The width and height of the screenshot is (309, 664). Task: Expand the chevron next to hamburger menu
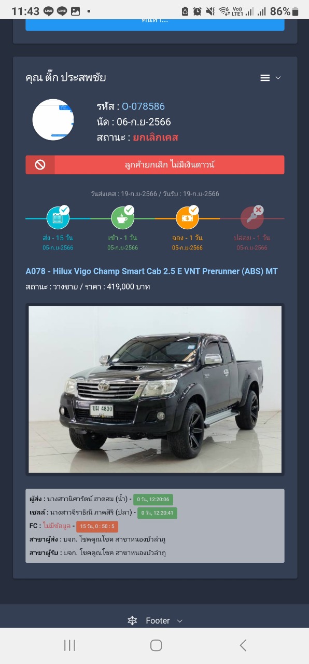tap(278, 78)
